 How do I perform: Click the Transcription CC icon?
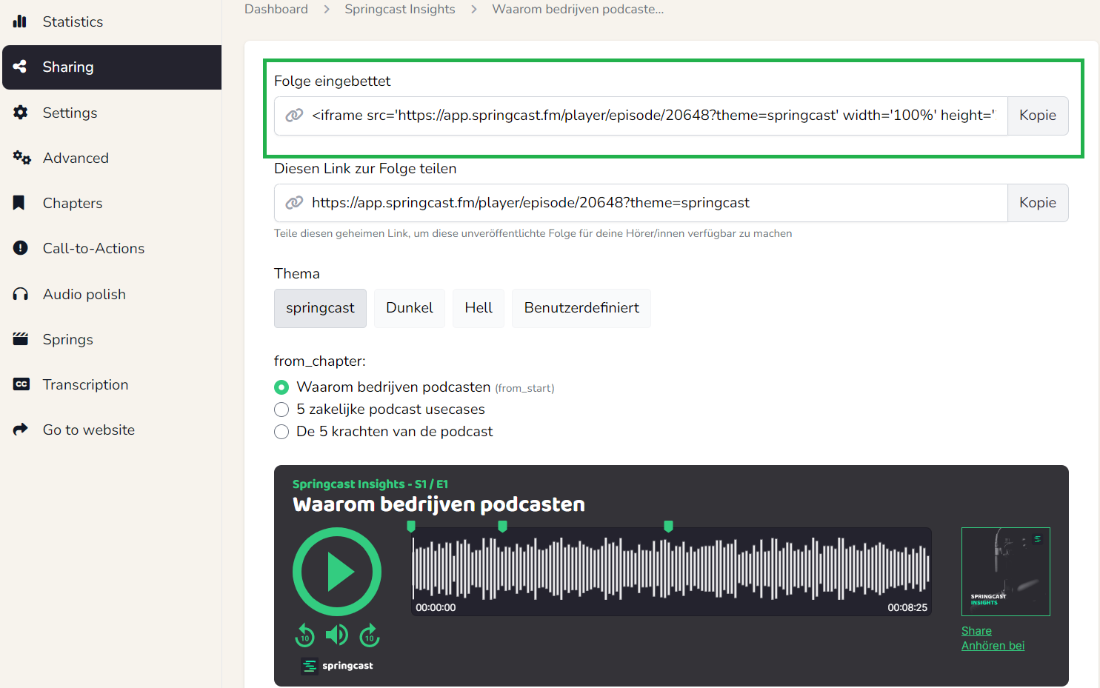click(21, 384)
